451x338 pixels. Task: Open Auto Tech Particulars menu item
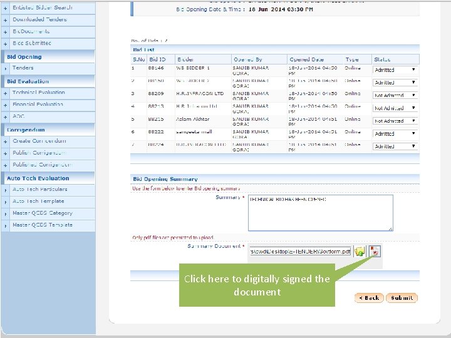(39, 190)
